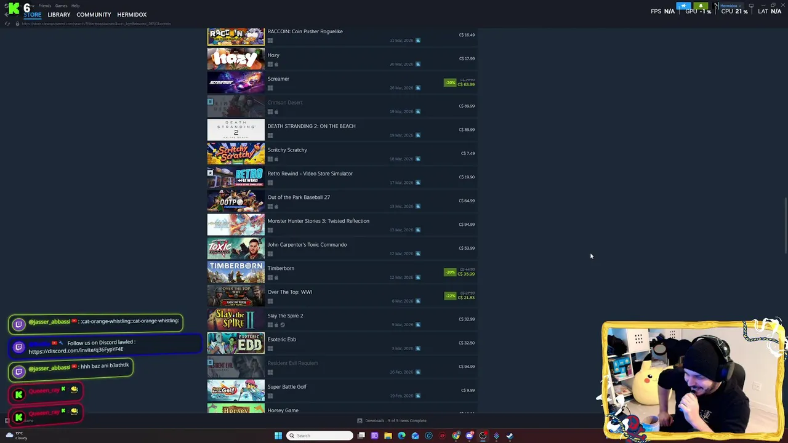Switch to the LIBRARY tab
The height and width of the screenshot is (443, 788).
pyautogui.click(x=59, y=15)
